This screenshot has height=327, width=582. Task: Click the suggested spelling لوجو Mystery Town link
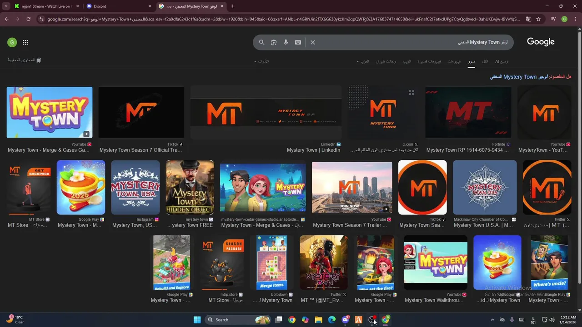(519, 77)
